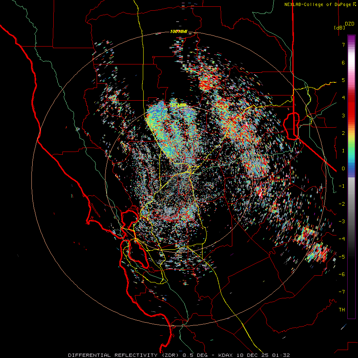Click the 7 value on the color scale
This screenshot has height=358, width=358.
(343, 45)
